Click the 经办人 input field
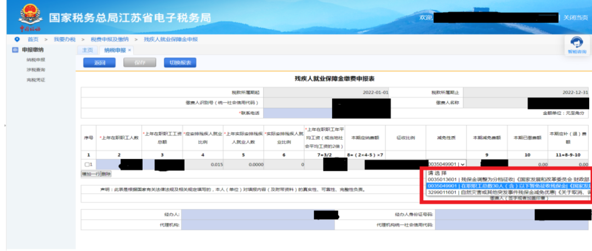This screenshot has width=592, height=251. pyautogui.click(x=258, y=214)
